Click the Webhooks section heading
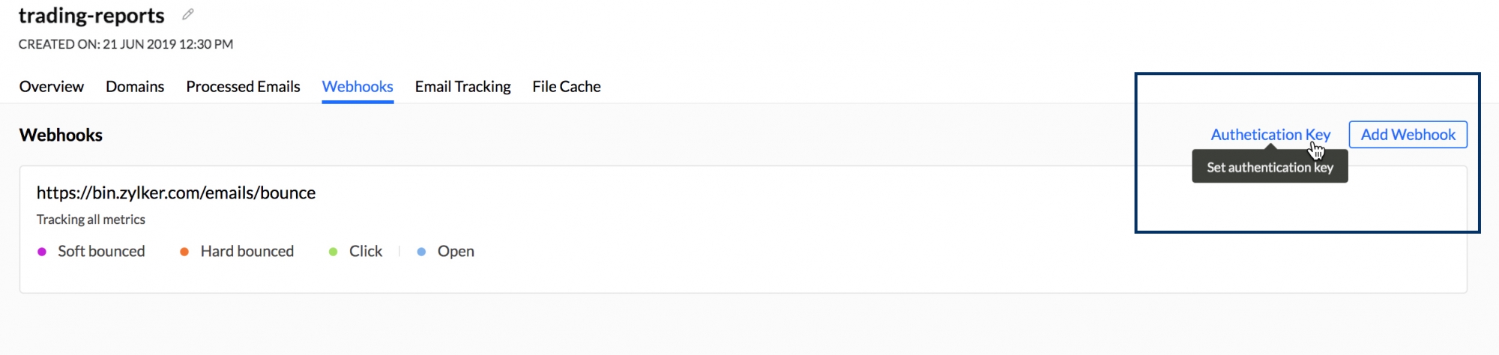Viewport: 1499px width, 355px height. pyautogui.click(x=61, y=136)
